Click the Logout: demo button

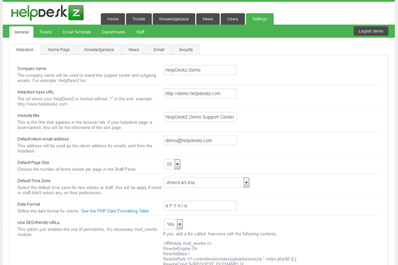click(370, 31)
